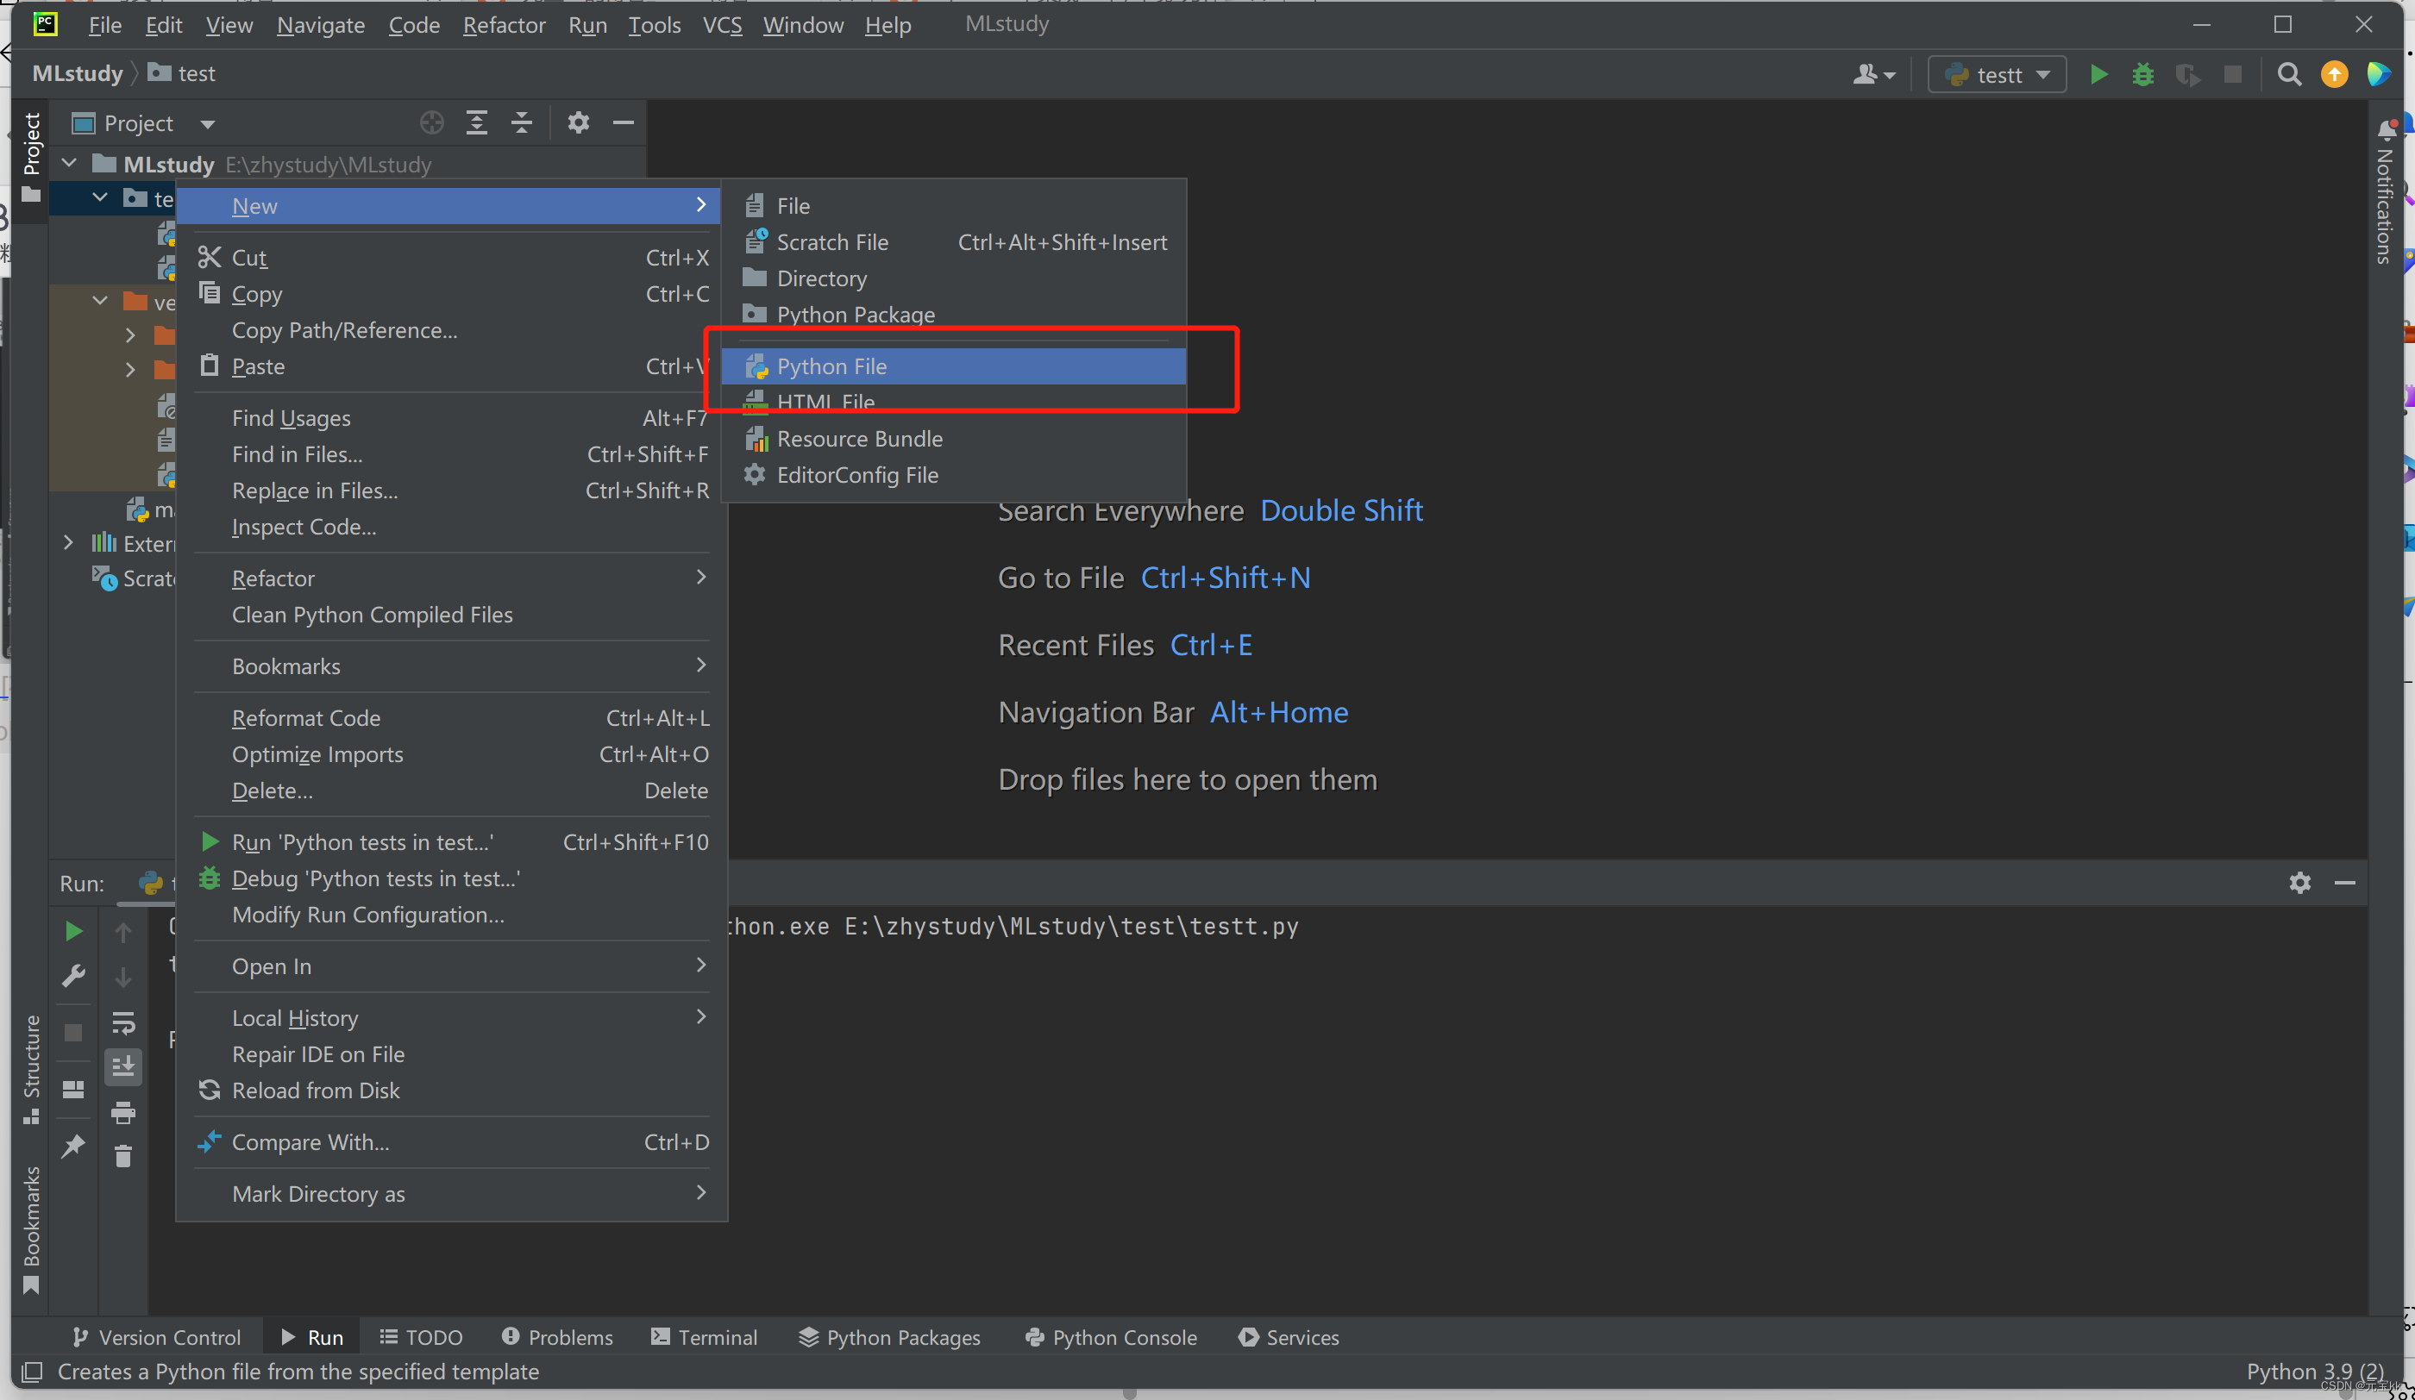Click the Select Opened File crosshair icon
Viewport: 2415px width, 1400px height.
432,122
